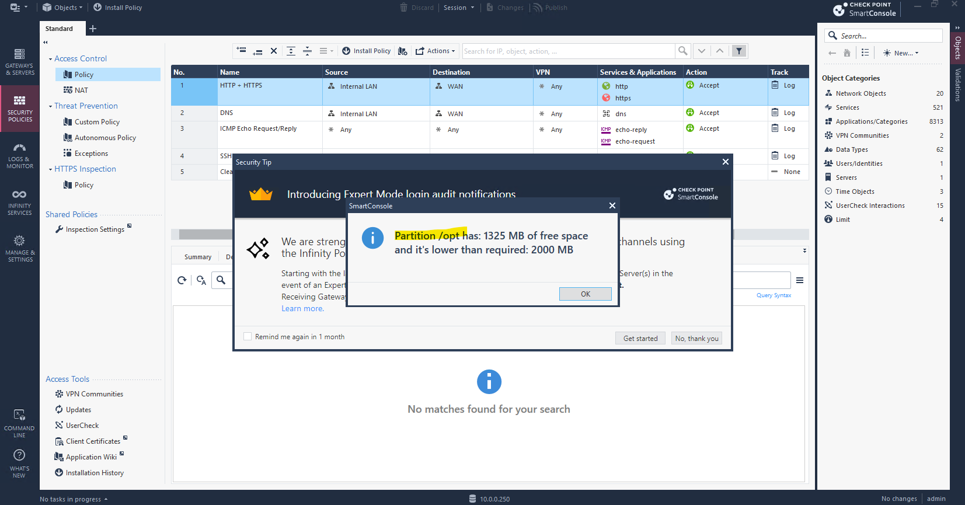Jump to previous search result arrow
Screen dimensions: 965x505
pyautogui.click(x=720, y=51)
